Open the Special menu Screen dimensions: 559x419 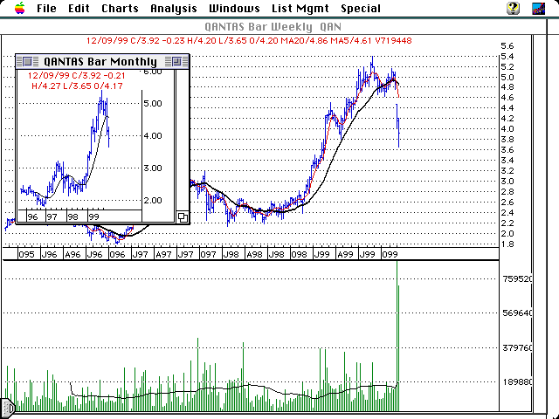(361, 8)
